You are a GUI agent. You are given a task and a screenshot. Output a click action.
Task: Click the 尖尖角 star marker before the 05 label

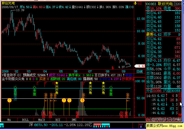[x=57, y=88]
